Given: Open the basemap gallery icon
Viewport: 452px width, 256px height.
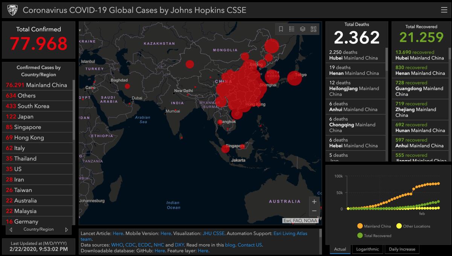Looking at the screenshot, I should coord(313,29).
